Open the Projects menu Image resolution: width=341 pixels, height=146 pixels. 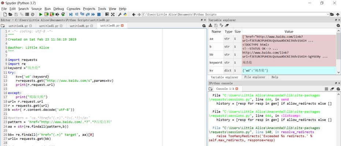pyautogui.click(x=89, y=9)
